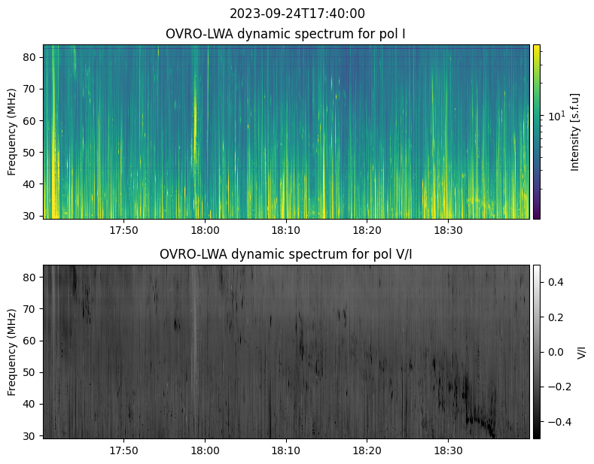The height and width of the screenshot is (464, 594).
Task: Click the Frequency (MHz) label of V/I plot
Action: tap(12, 351)
